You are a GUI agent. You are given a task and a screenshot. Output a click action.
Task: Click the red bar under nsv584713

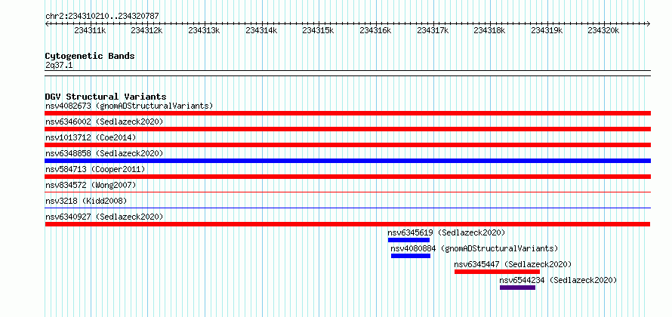[x=348, y=177]
